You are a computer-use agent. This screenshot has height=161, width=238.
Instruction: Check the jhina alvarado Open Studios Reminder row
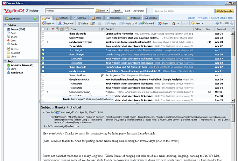43,34
